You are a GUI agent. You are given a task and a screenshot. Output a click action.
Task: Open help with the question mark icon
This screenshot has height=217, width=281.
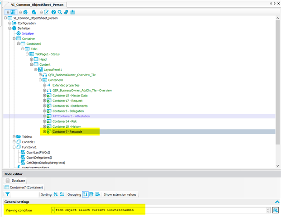[x=53, y=12]
